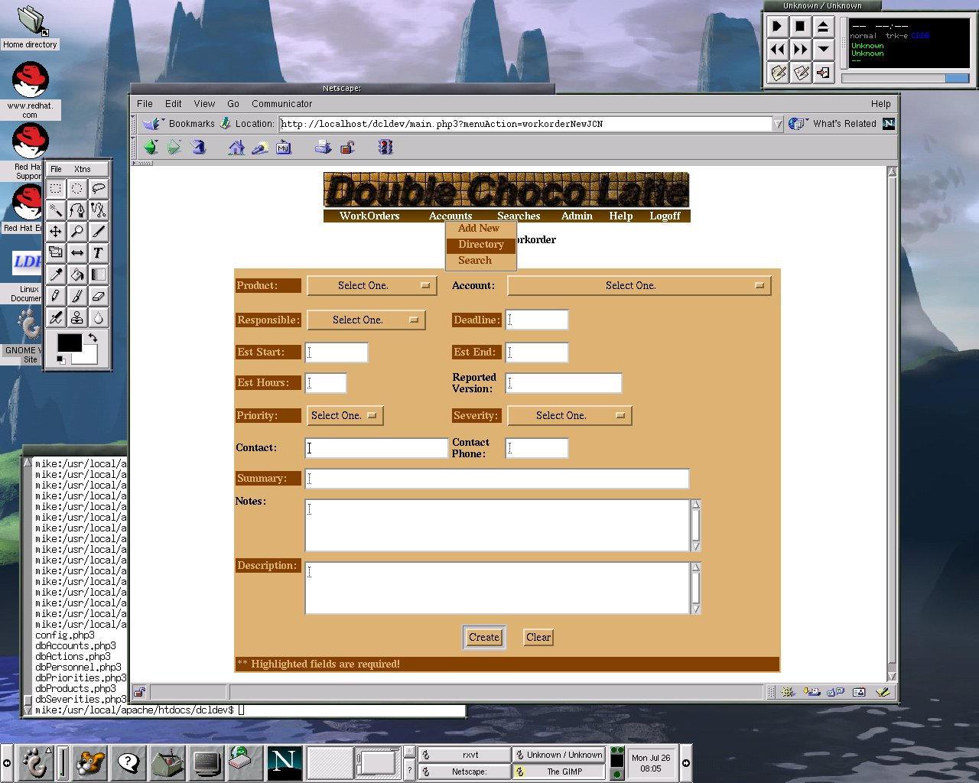Open the Admin menu link
The height and width of the screenshot is (783, 979).
coord(577,216)
